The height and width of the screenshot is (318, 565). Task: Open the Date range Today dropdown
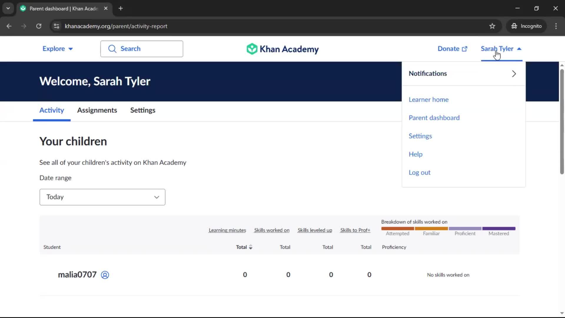(x=102, y=197)
